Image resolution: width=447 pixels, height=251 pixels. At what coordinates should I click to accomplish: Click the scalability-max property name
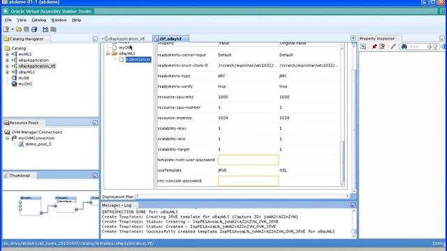(172, 128)
